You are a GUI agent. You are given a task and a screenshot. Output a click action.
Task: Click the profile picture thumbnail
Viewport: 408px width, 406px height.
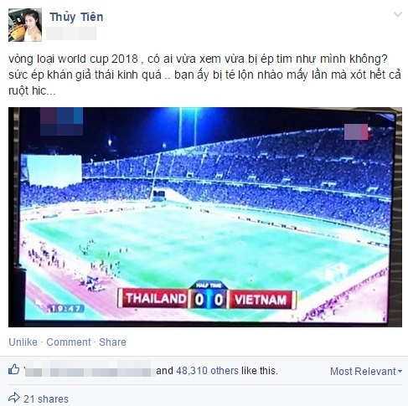(25, 25)
